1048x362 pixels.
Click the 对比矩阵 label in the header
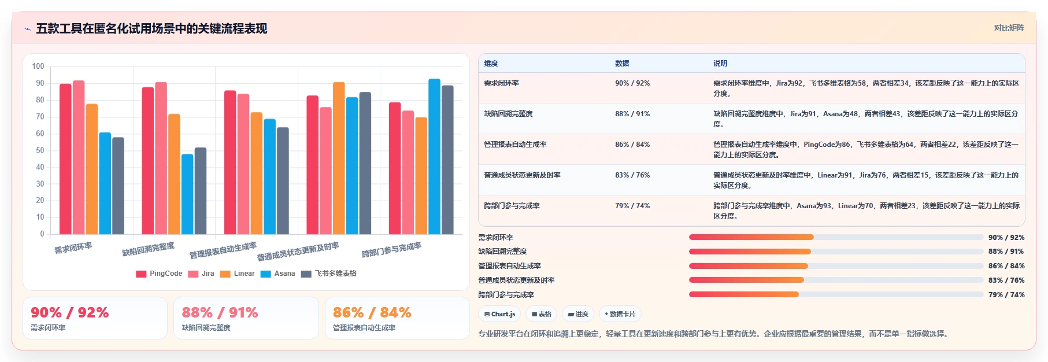pyautogui.click(x=1009, y=28)
